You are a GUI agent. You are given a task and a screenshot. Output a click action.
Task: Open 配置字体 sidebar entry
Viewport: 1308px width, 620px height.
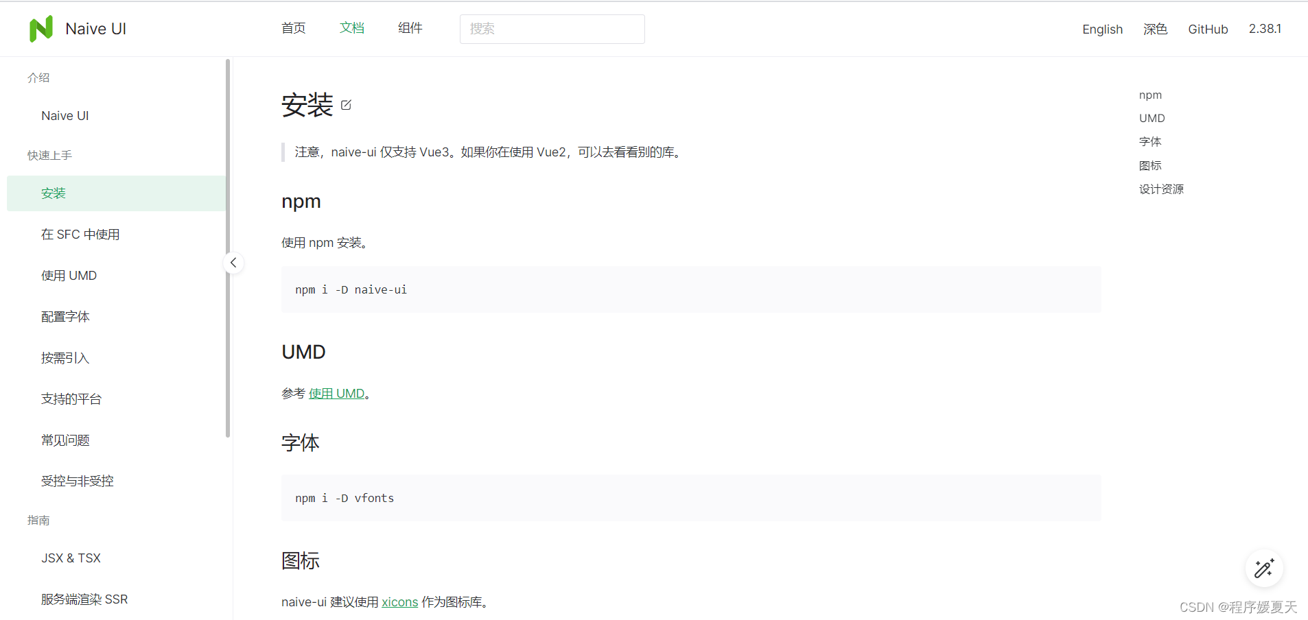click(65, 317)
